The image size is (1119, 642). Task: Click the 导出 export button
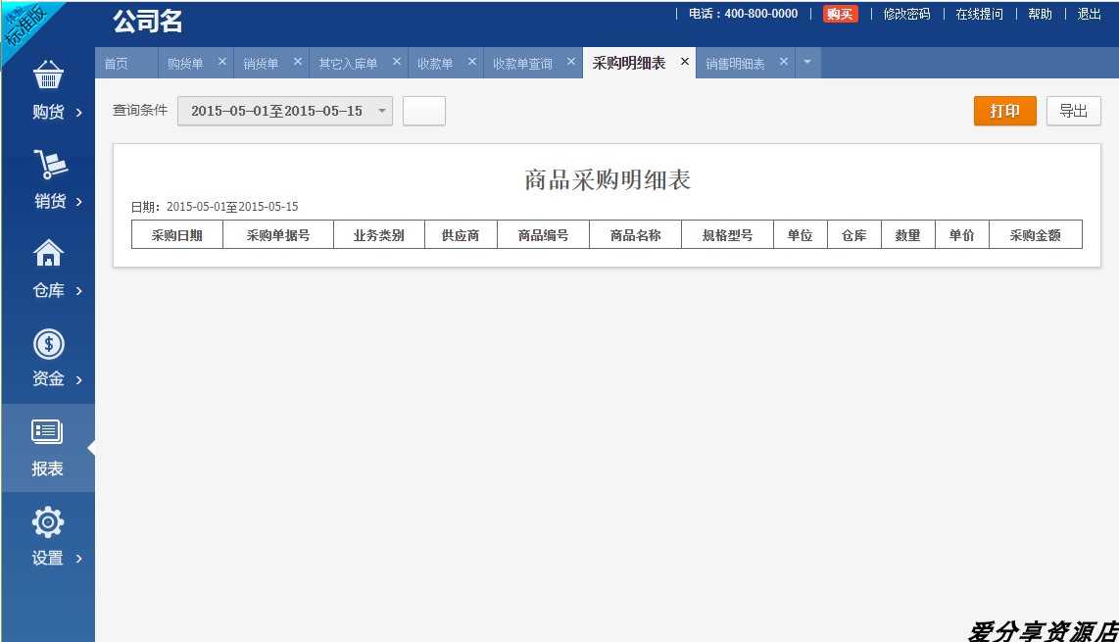(x=1073, y=111)
